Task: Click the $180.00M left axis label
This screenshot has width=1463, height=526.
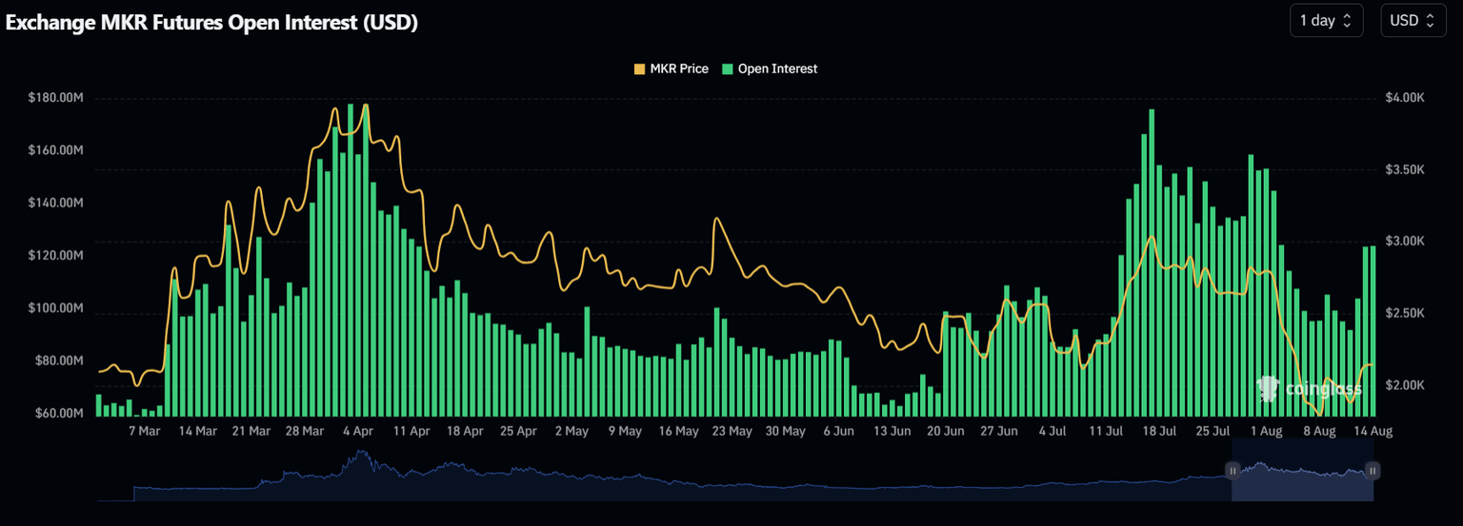Action: click(56, 97)
